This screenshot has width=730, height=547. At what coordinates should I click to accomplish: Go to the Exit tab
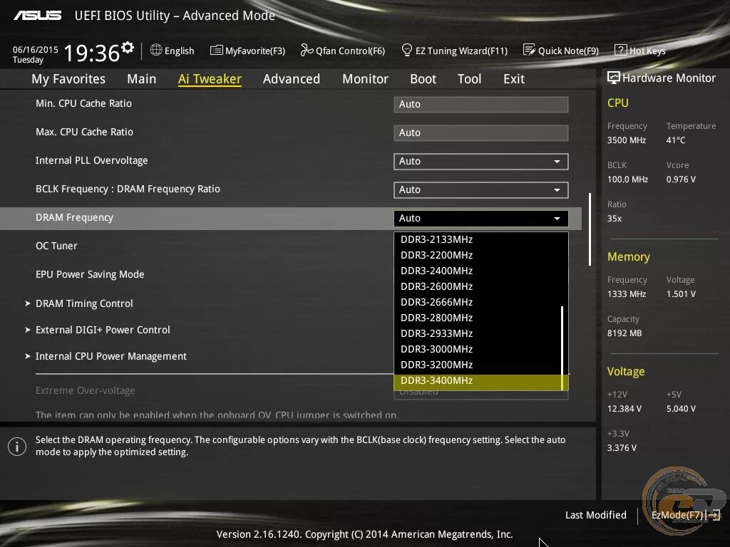(x=514, y=79)
